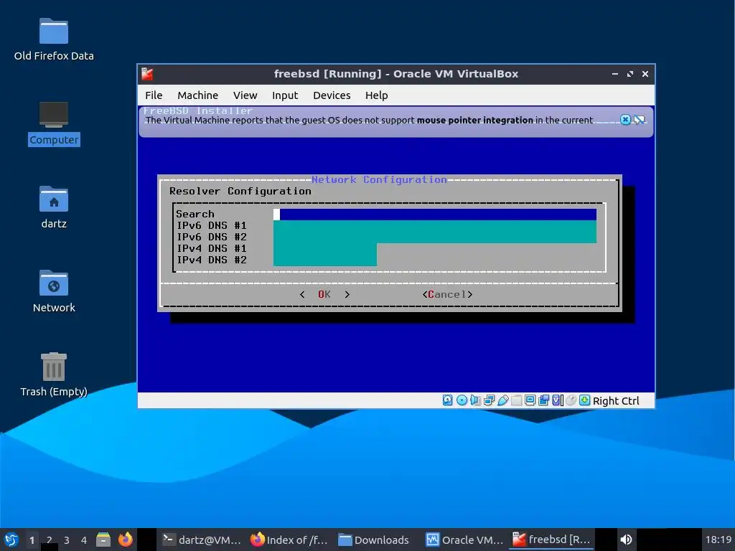Viewport: 735px width, 551px height.
Task: Open the audio status icon in VirtualBox
Action: click(475, 400)
